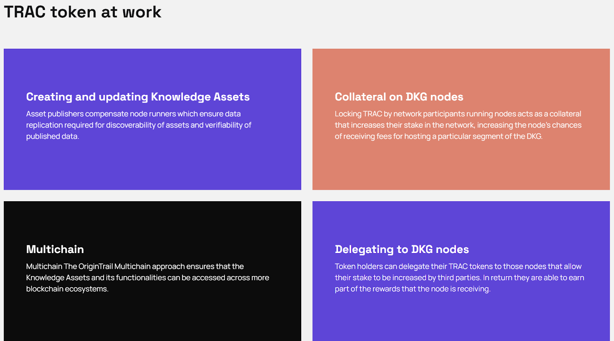614x341 pixels.
Task: Click the paragraph starting 'Locking TRAC by network'
Action: [x=458, y=125]
